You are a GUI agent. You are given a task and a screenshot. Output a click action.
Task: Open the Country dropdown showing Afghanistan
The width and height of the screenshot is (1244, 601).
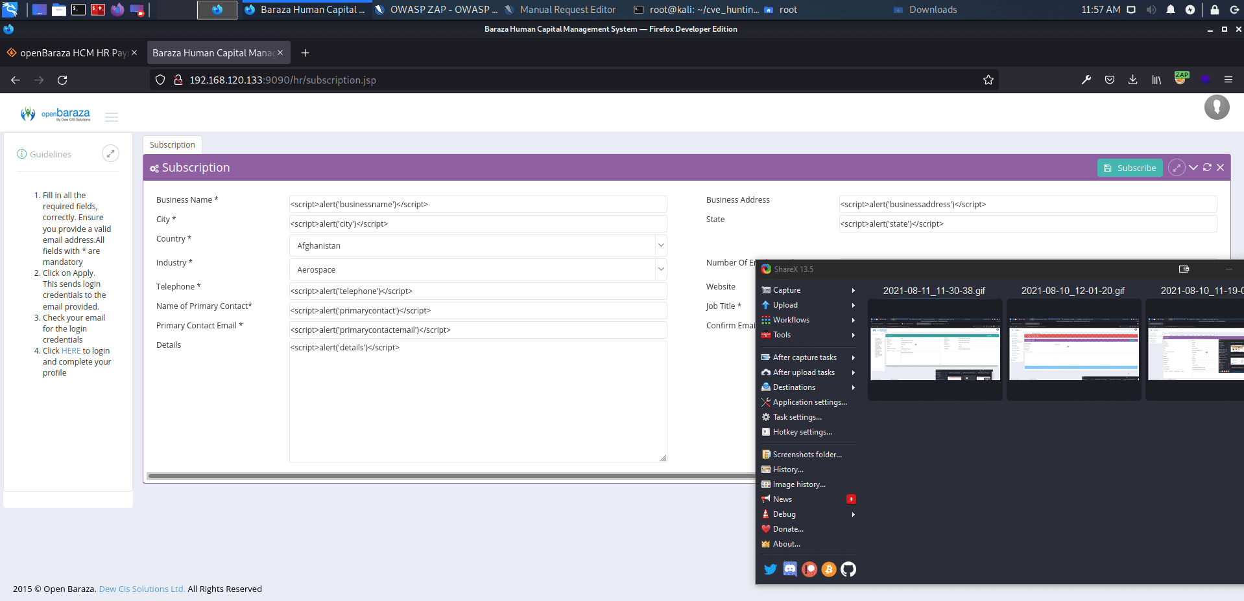[x=478, y=245]
